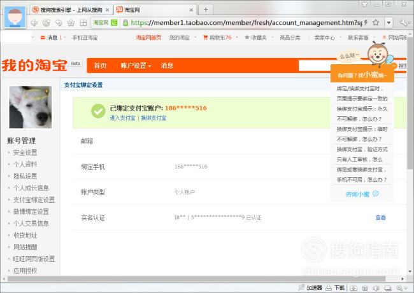Open the address bar history dropdown
The image size is (414, 293).
(389, 23)
